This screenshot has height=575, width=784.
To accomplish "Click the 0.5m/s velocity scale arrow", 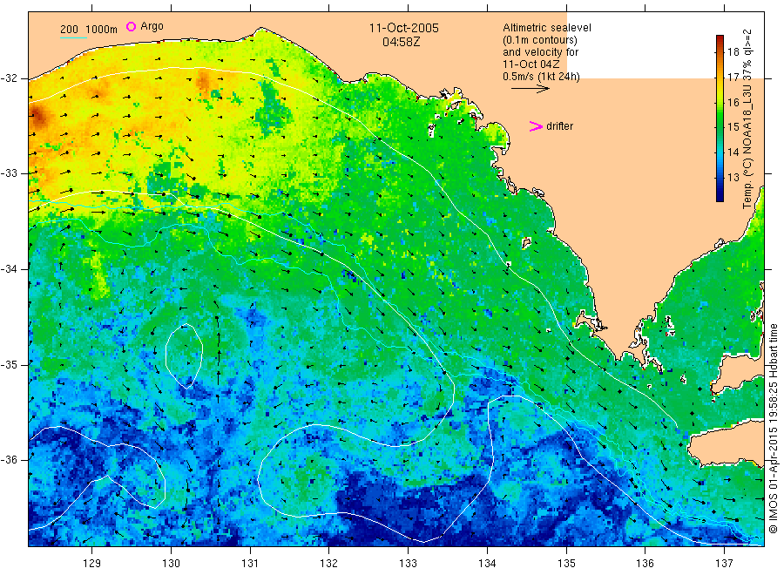I will click(530, 89).
